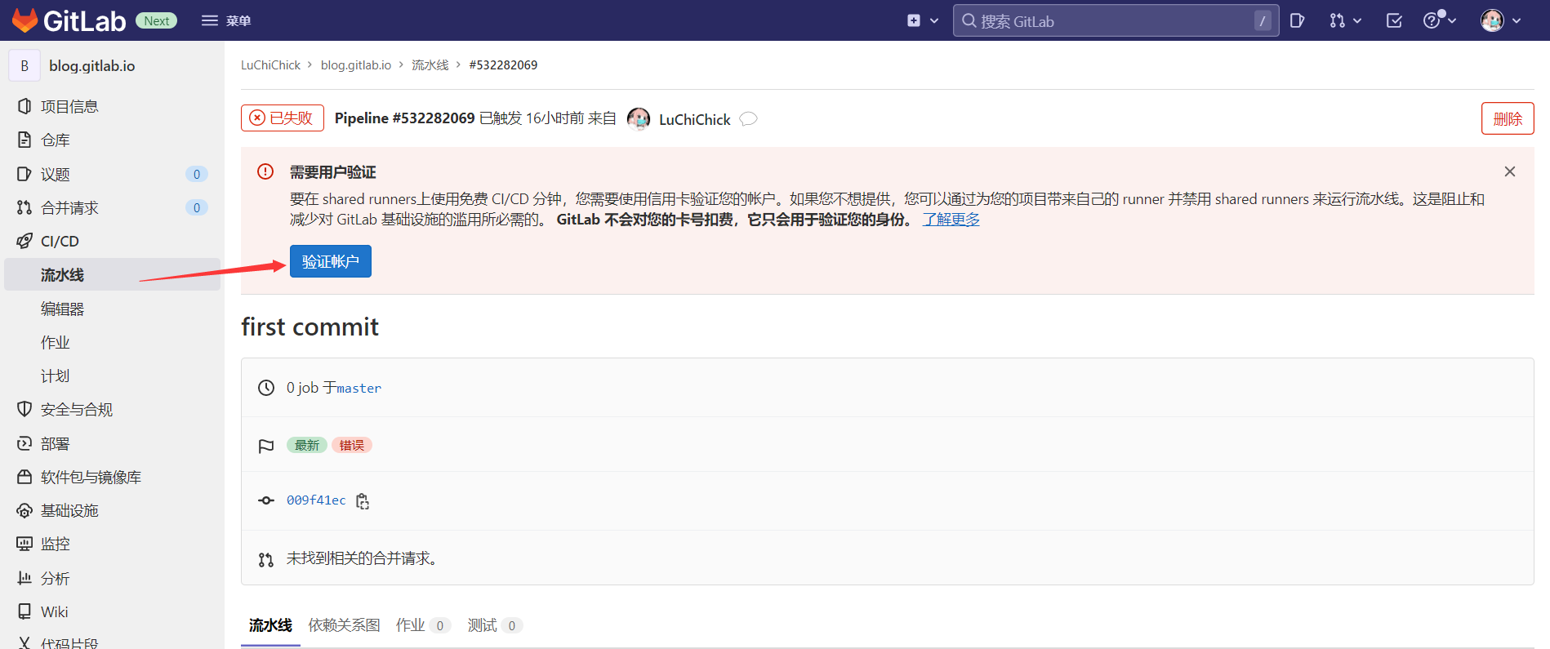Screen dimensions: 1550x649
Task: Open 编辑器 under CI/CD
Action: (x=112, y=309)
